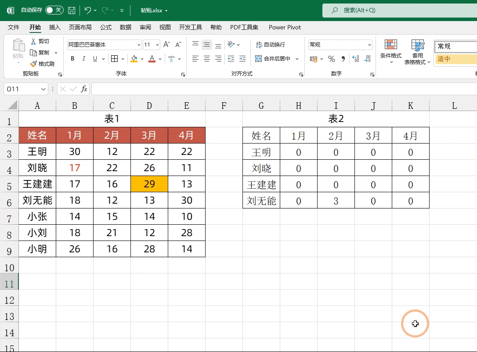The image size is (477, 352).
Task: Toggle Italic formatting
Action: pyautogui.click(x=83, y=59)
